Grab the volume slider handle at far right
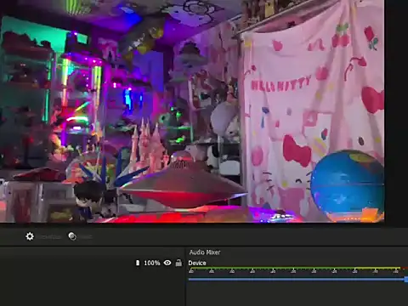This screenshot has height=306, width=408. click(x=406, y=280)
